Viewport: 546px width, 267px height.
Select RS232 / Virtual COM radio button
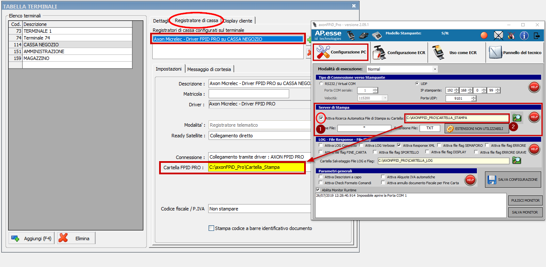pyautogui.click(x=321, y=84)
